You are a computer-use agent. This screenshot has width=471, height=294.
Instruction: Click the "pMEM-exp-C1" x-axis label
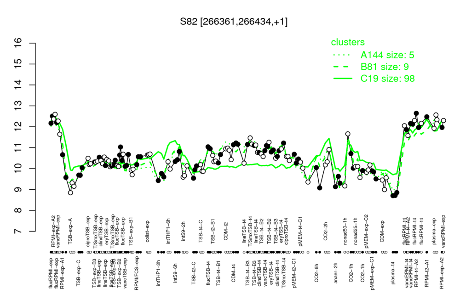point(373,272)
